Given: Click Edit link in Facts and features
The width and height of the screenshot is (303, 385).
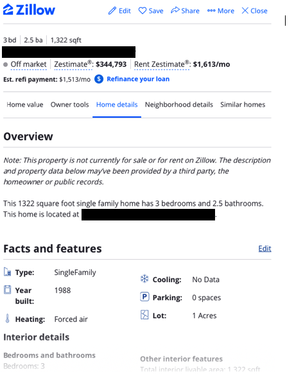Looking at the screenshot, I should 264,249.
